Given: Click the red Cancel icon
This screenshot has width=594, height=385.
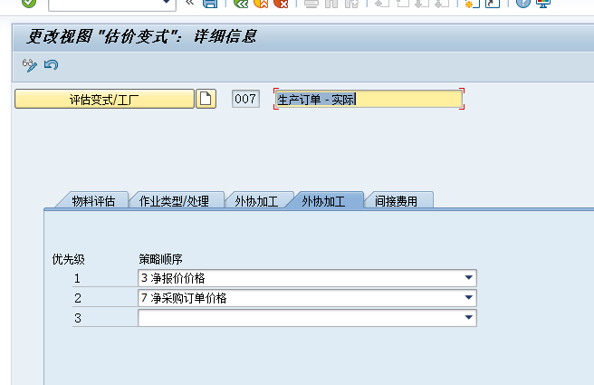Looking at the screenshot, I should pos(282,4).
